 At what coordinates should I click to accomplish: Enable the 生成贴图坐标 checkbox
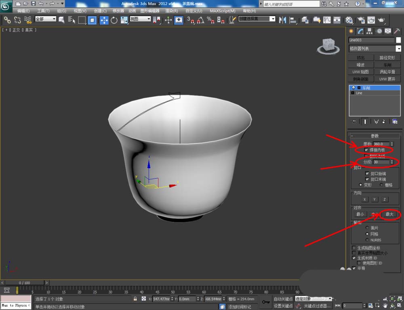[354, 248]
